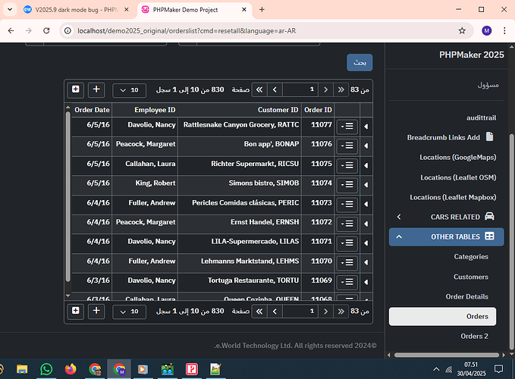Open WhatsApp from taskbar

click(x=46, y=369)
